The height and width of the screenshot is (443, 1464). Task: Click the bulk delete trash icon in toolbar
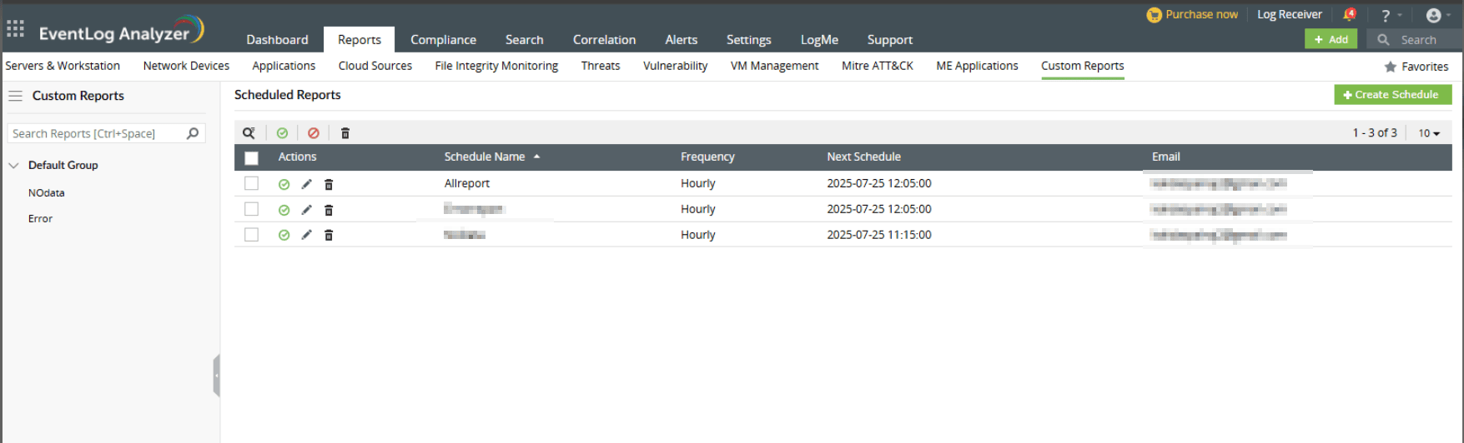(x=345, y=133)
